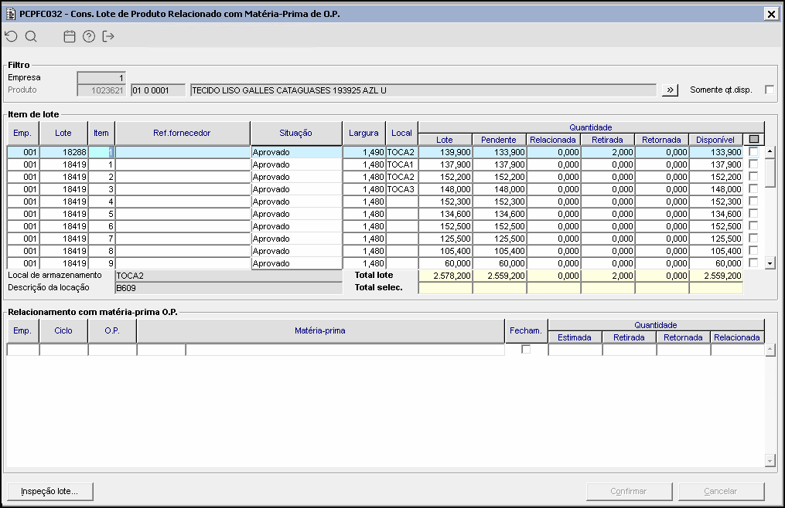Click the product code field 01 0 0001
The image size is (785, 508).
[x=158, y=90]
